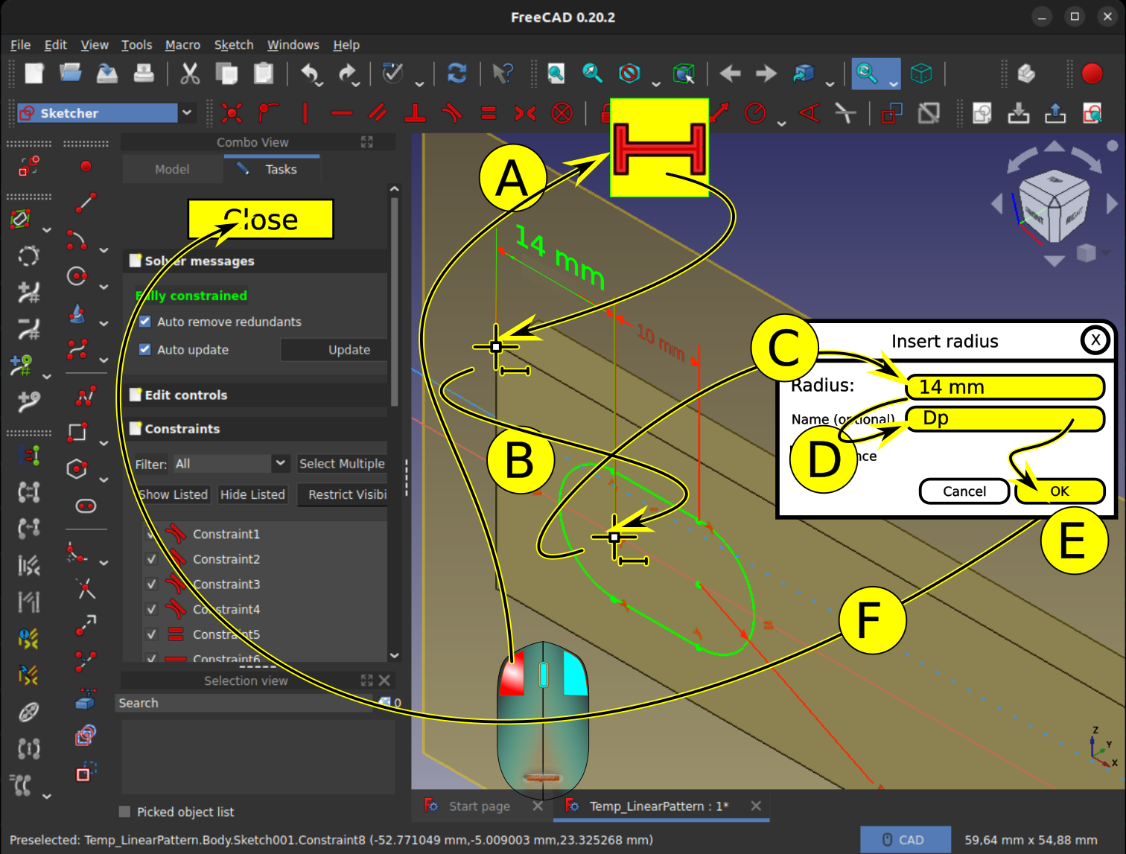Select the Equal constraint icon
This screenshot has height=854, width=1126.
pos(489,113)
